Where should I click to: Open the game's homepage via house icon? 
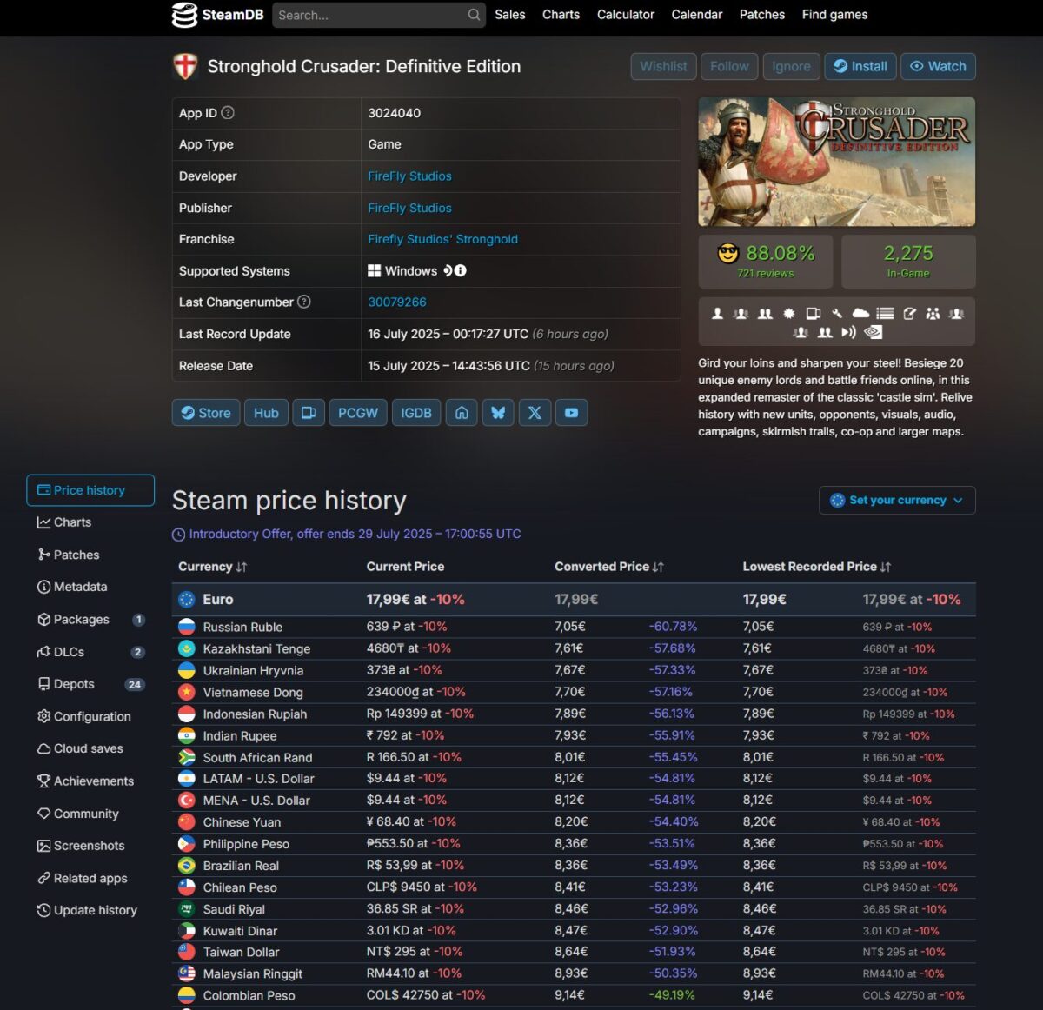click(462, 413)
